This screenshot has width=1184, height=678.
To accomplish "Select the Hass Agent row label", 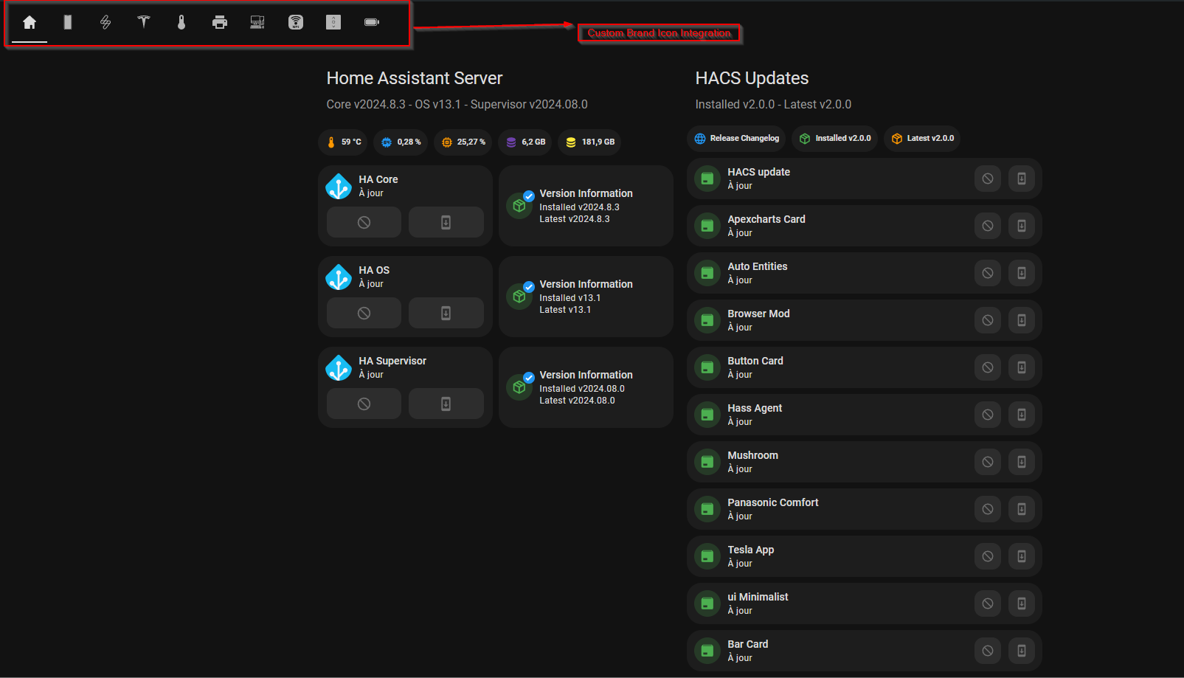I will tap(755, 408).
